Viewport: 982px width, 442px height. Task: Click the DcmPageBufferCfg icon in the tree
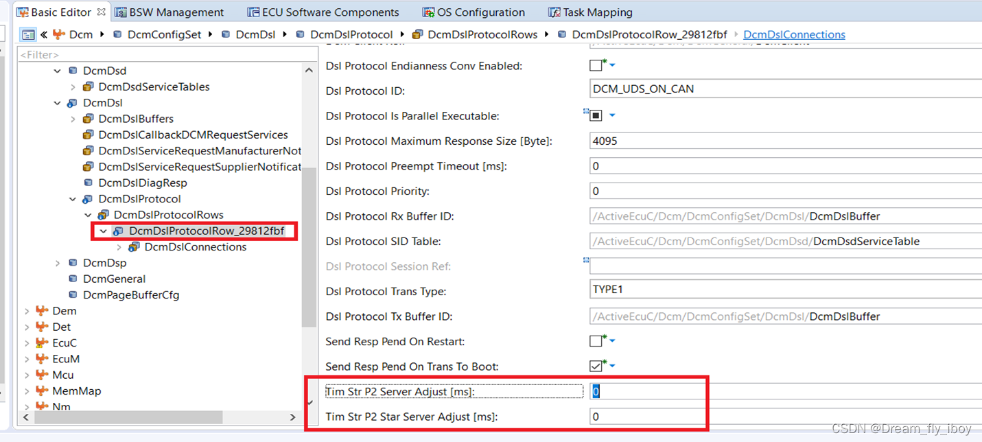tap(72, 294)
